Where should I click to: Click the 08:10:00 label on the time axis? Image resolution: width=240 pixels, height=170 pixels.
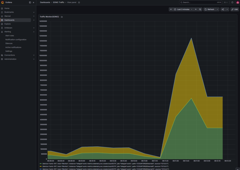pos(82,161)
